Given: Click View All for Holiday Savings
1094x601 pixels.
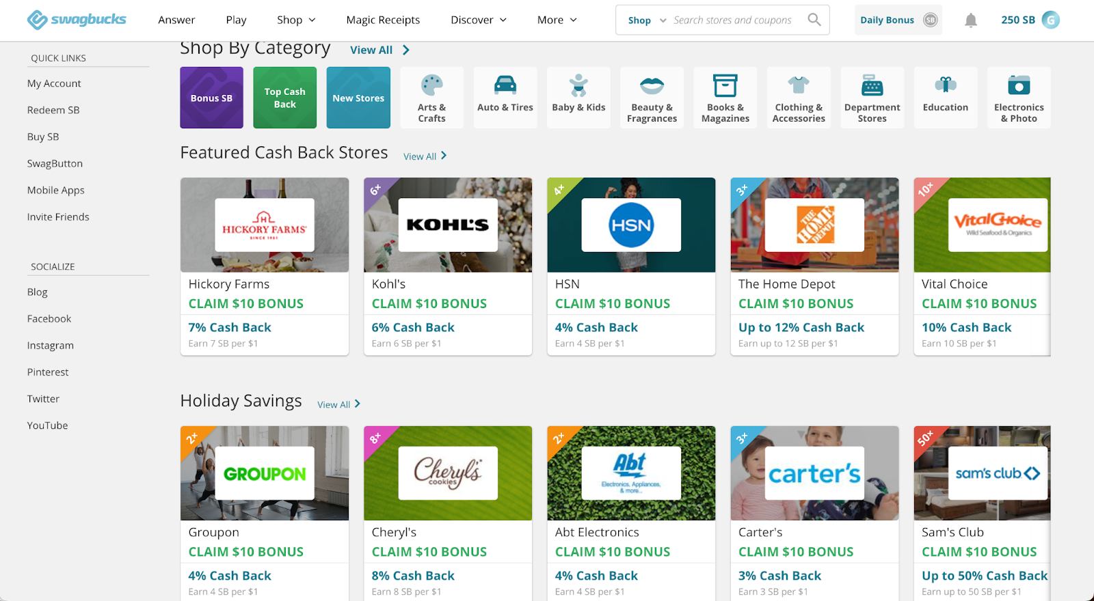Looking at the screenshot, I should [338, 404].
